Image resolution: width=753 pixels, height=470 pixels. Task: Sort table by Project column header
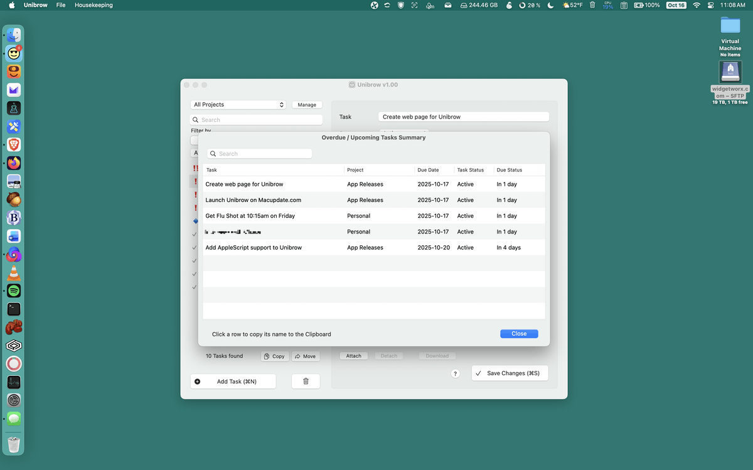pos(356,170)
